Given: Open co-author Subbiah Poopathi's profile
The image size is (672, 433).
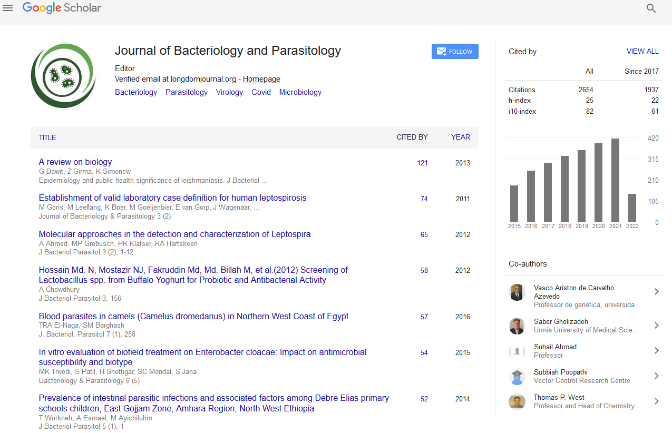Looking at the screenshot, I should 561,372.
